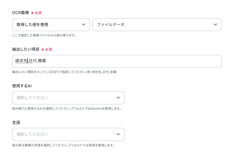Click the 言語 field label
The width and height of the screenshot is (250, 155).
tap(16, 123)
